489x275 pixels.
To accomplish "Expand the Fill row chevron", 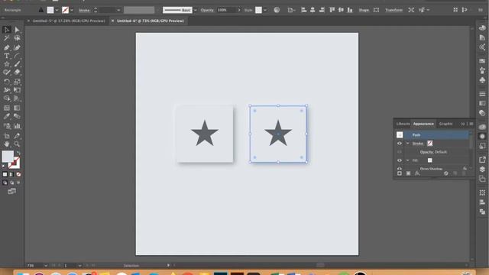I will (407, 160).
